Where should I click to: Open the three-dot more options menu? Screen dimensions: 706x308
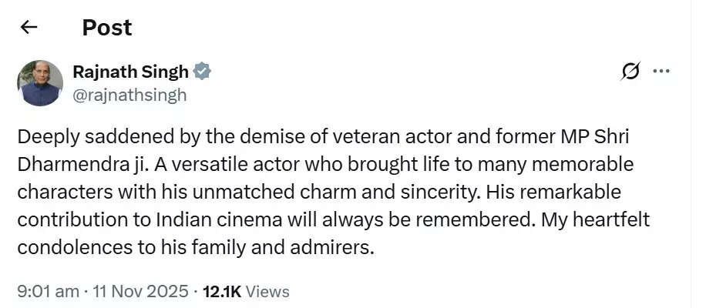(x=661, y=71)
